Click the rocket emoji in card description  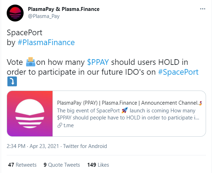pyautogui.click(x=125, y=110)
